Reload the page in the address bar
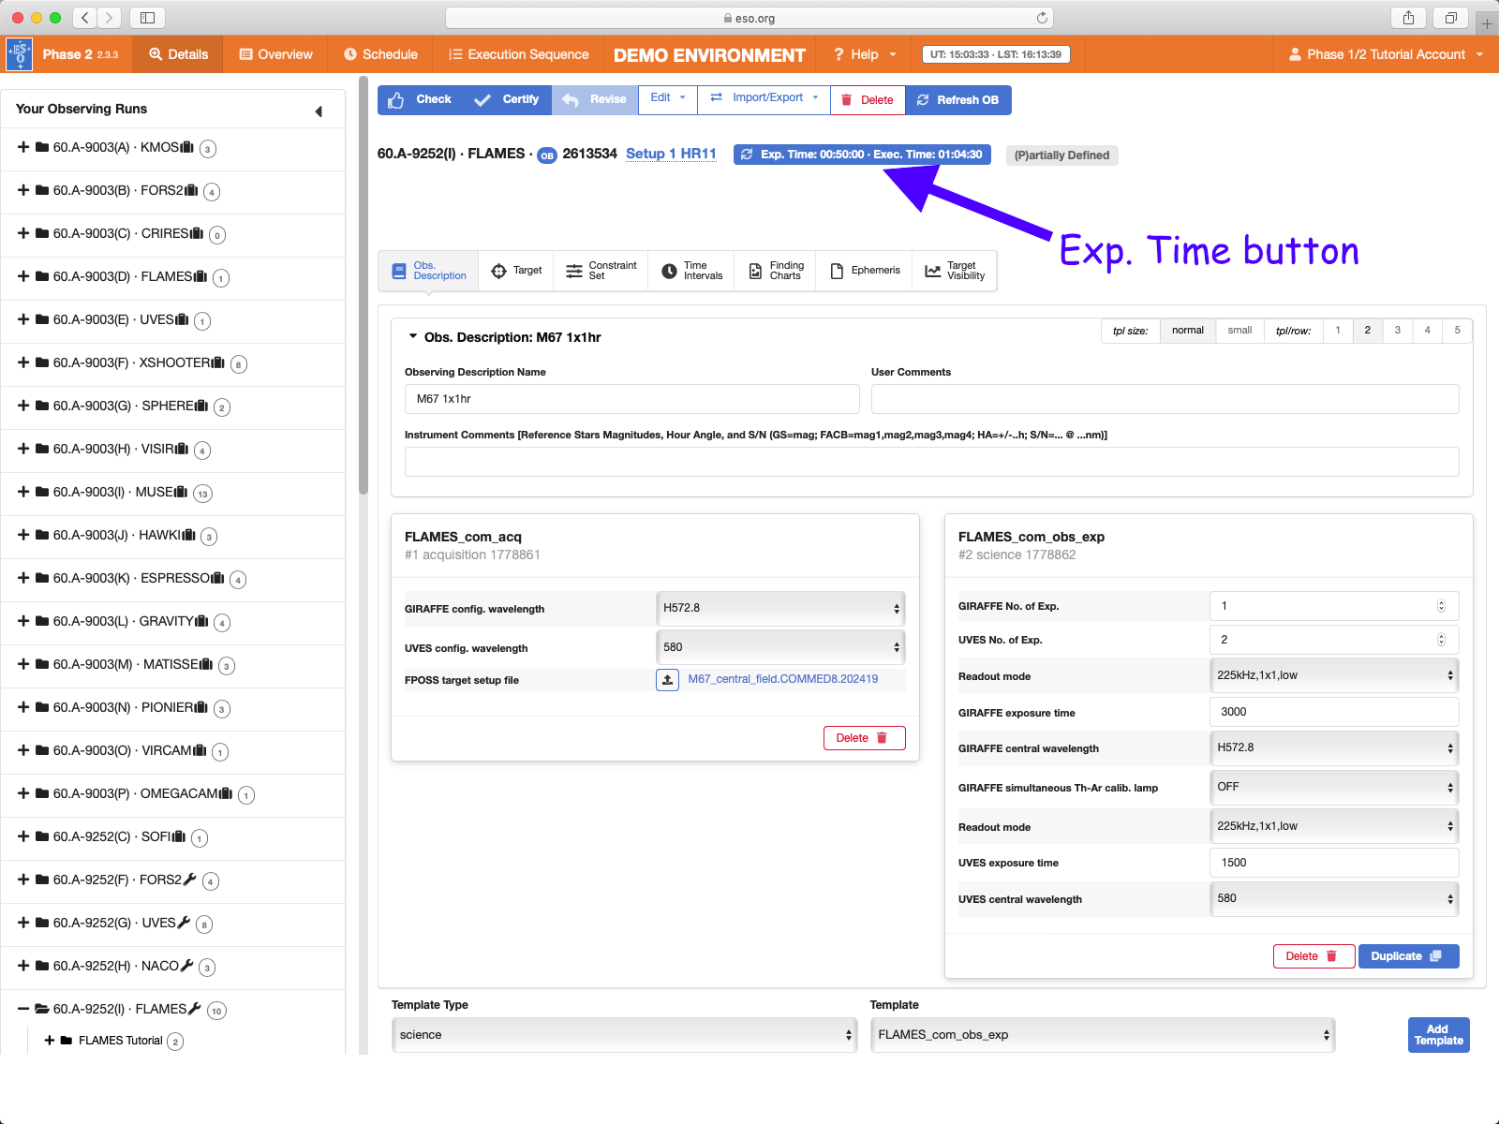This screenshot has height=1124, width=1499. (1042, 18)
